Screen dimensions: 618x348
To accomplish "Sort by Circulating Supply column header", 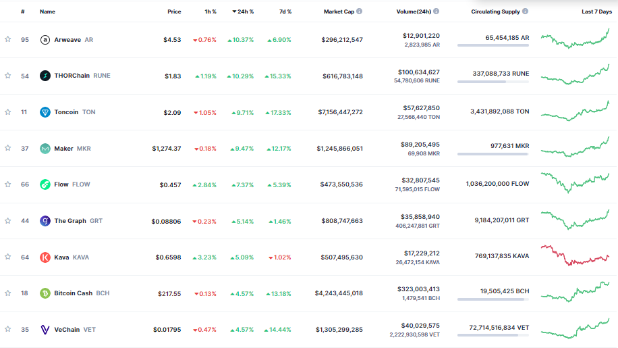I will (495, 12).
